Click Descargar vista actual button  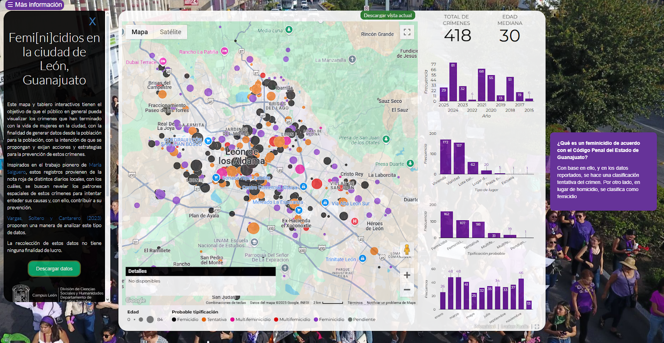(x=388, y=15)
